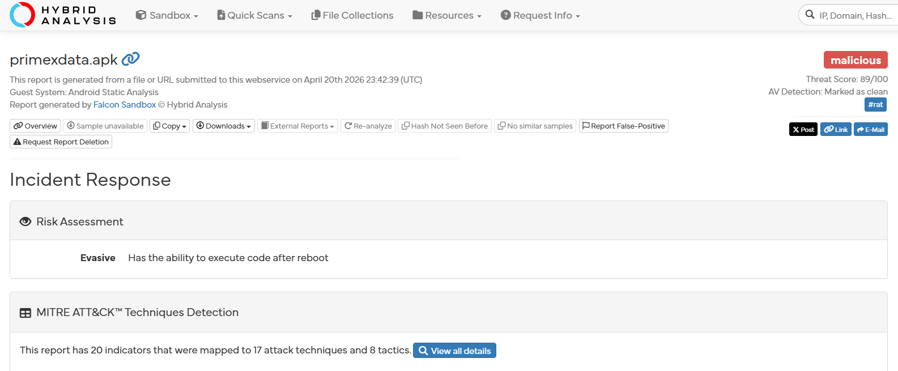
Task: Click the chain link icon beside primexdata.apk
Action: tap(131, 58)
